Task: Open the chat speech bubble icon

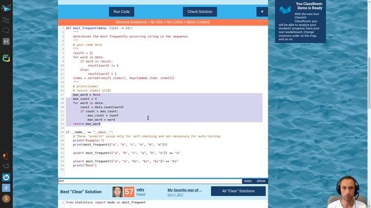Action: (x=6, y=31)
